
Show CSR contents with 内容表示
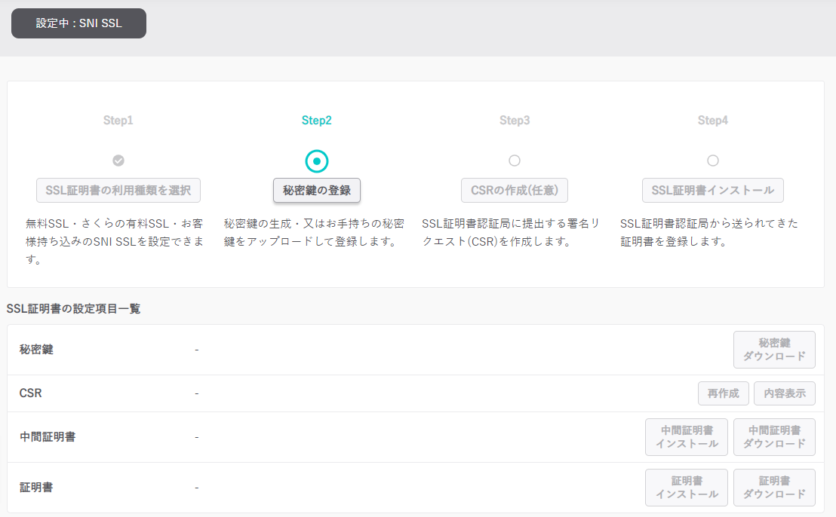(785, 393)
